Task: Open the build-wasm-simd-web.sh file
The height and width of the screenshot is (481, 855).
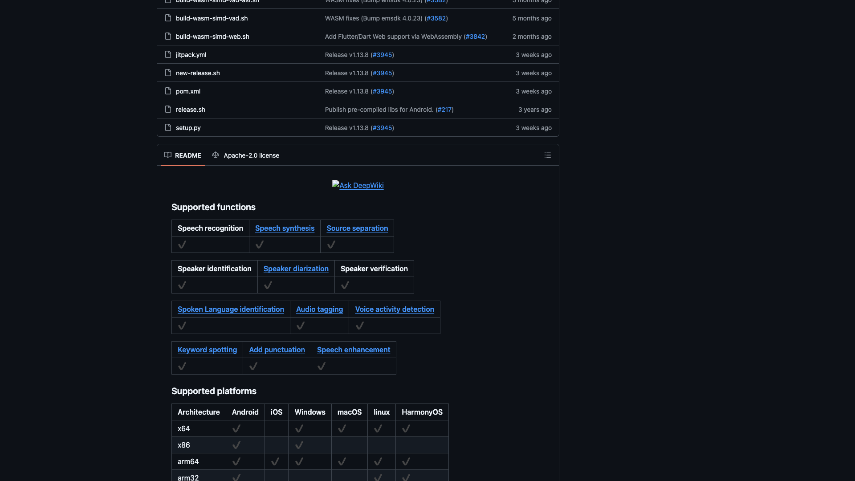Action: coord(212,37)
